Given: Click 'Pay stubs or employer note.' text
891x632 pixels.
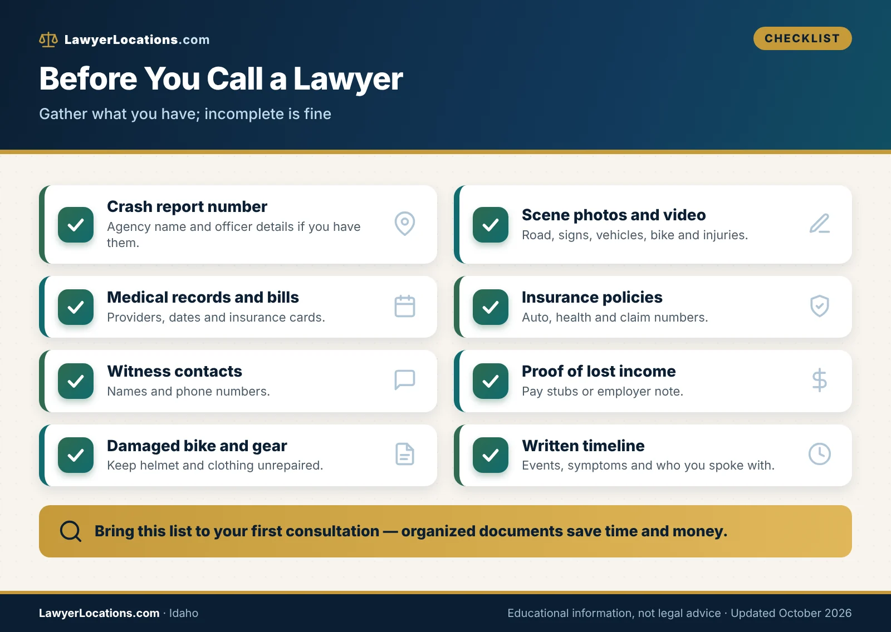Looking at the screenshot, I should pyautogui.click(x=603, y=391).
